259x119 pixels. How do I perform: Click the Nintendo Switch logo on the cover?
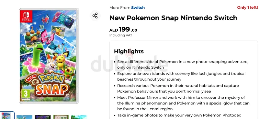26,16
